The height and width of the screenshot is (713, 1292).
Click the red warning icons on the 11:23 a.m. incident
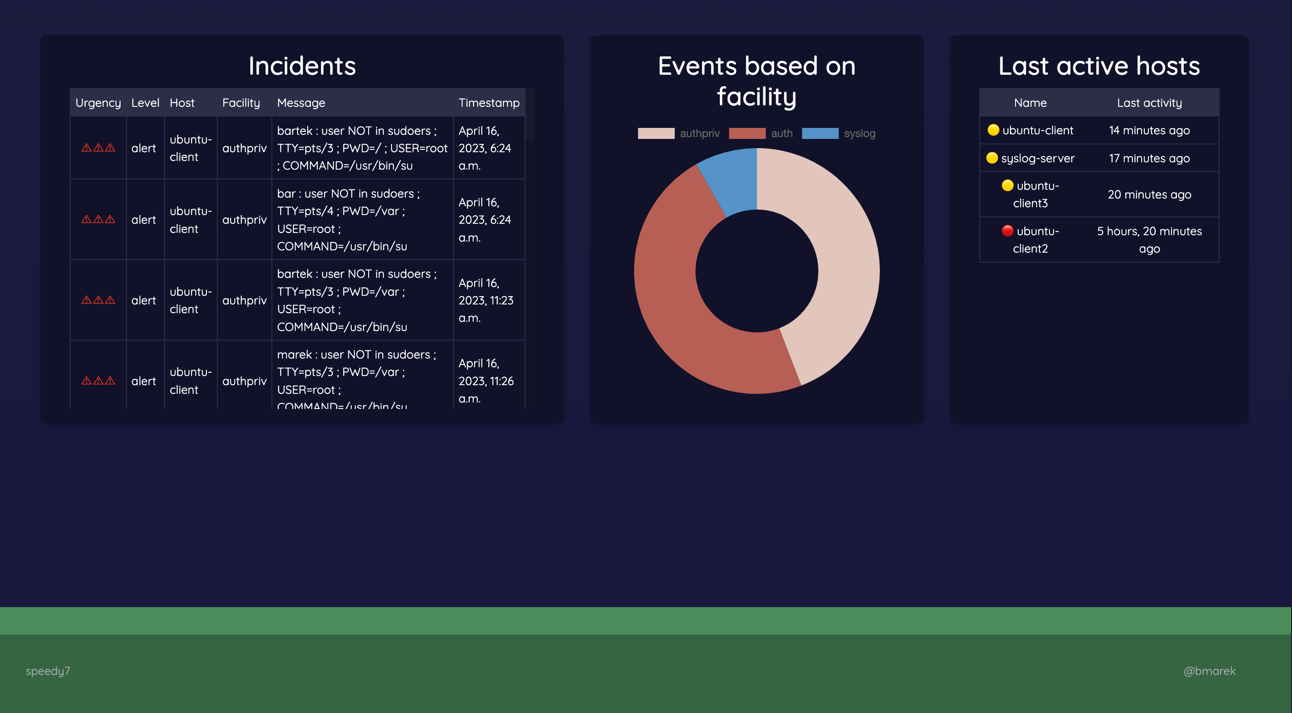(98, 299)
